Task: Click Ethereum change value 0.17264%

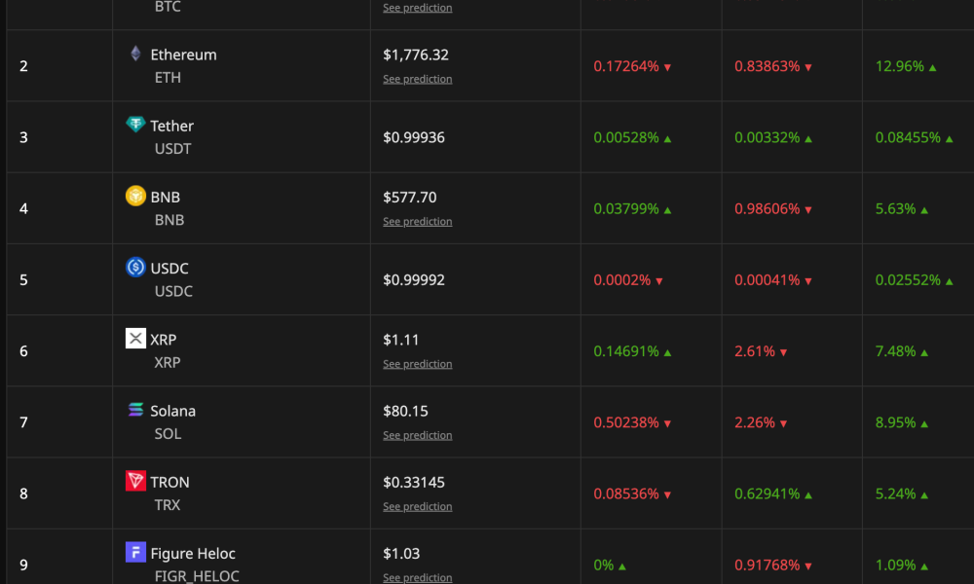Action: pos(625,66)
